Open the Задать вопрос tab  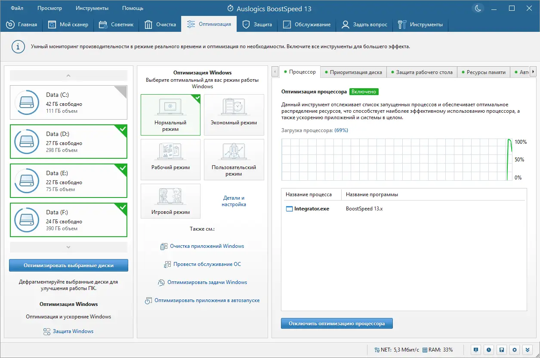(364, 25)
